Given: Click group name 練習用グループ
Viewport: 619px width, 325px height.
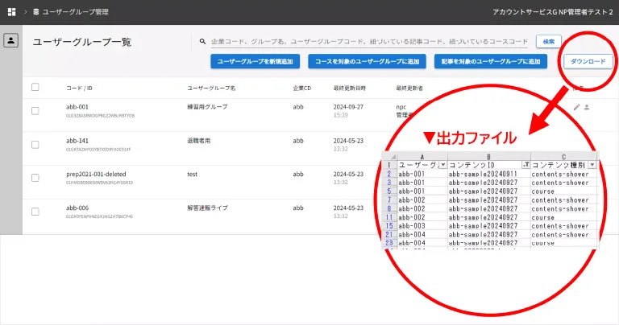Looking at the screenshot, I should pos(207,107).
